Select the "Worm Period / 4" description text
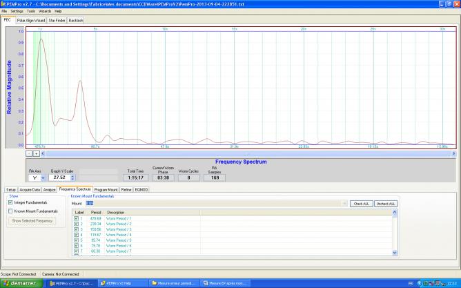The height and width of the screenshot is (288, 461). 119,235
